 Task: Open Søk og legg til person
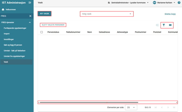(13, 45)
